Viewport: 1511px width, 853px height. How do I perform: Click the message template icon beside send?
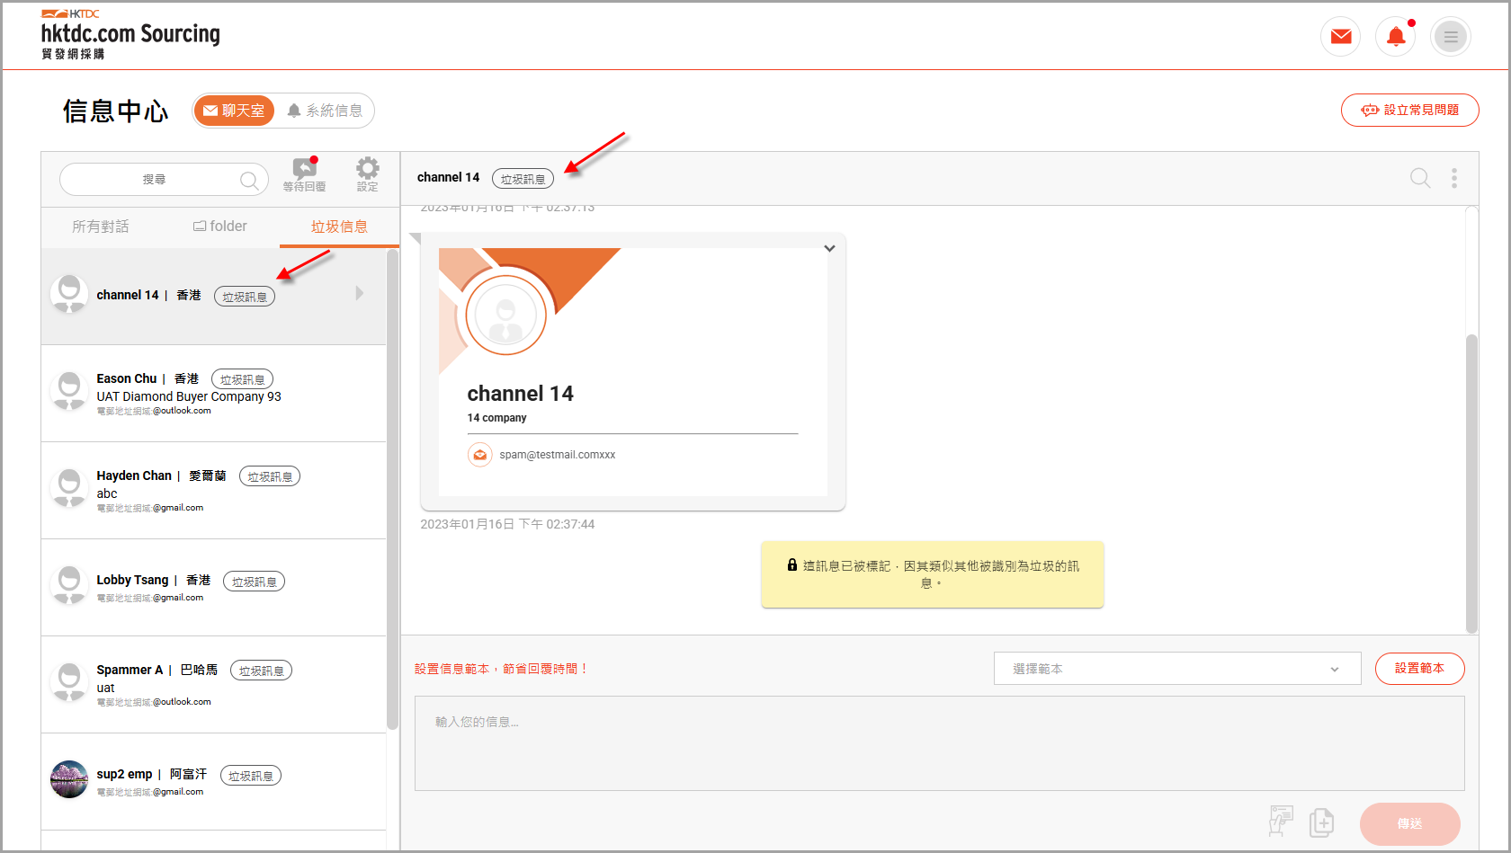click(1281, 821)
